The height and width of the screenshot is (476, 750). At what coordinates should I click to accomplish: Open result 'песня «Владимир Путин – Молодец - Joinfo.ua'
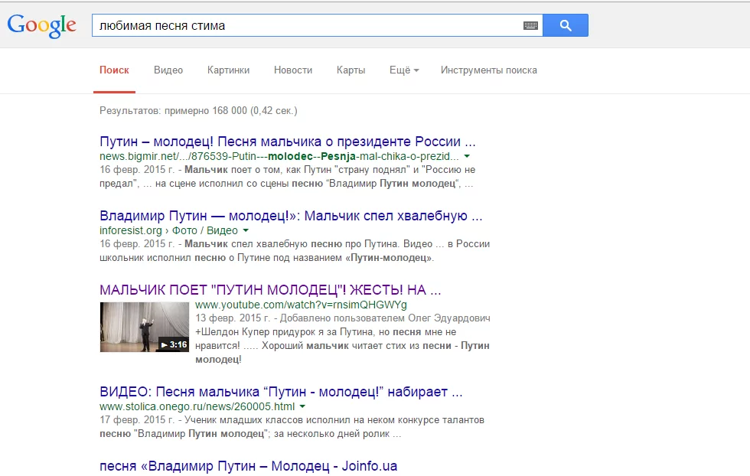pyautogui.click(x=248, y=466)
